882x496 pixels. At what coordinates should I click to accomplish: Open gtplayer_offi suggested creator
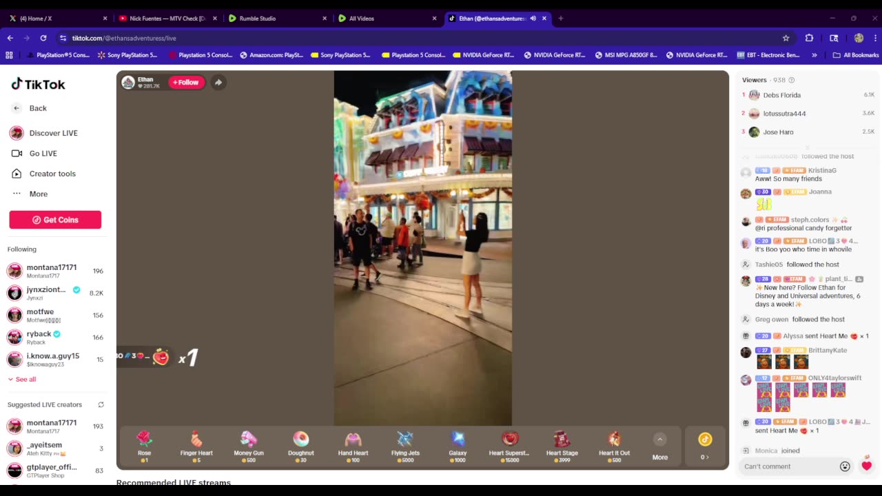point(55,471)
